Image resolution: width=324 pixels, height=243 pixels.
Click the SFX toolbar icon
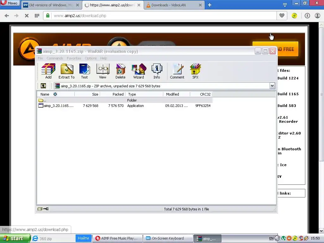point(195,71)
